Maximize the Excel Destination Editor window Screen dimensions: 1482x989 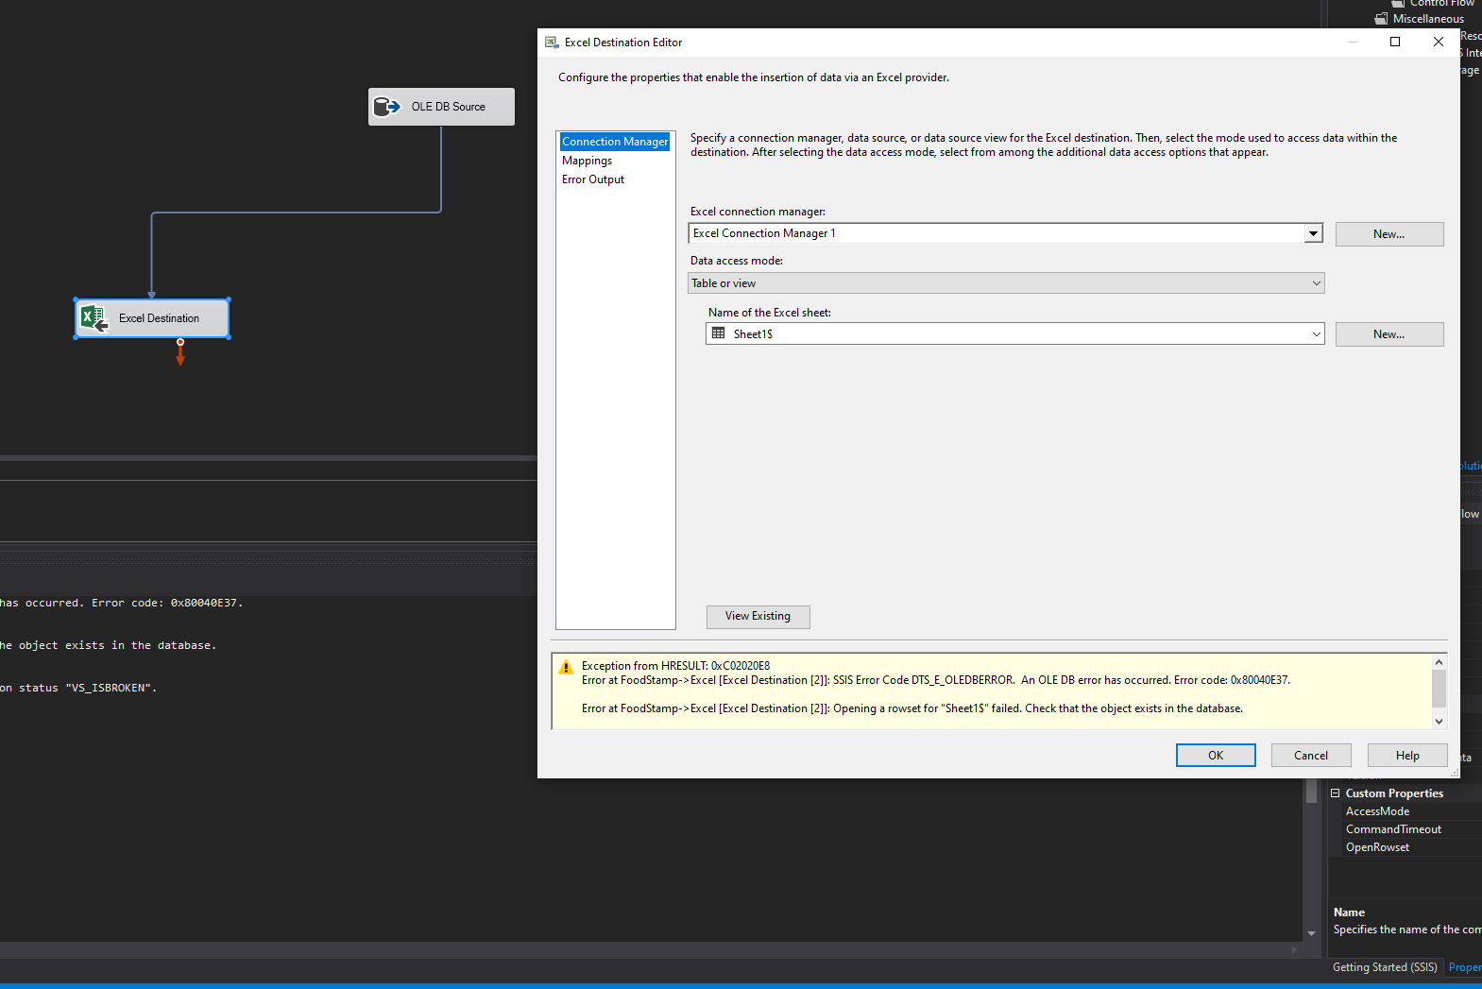(x=1395, y=42)
